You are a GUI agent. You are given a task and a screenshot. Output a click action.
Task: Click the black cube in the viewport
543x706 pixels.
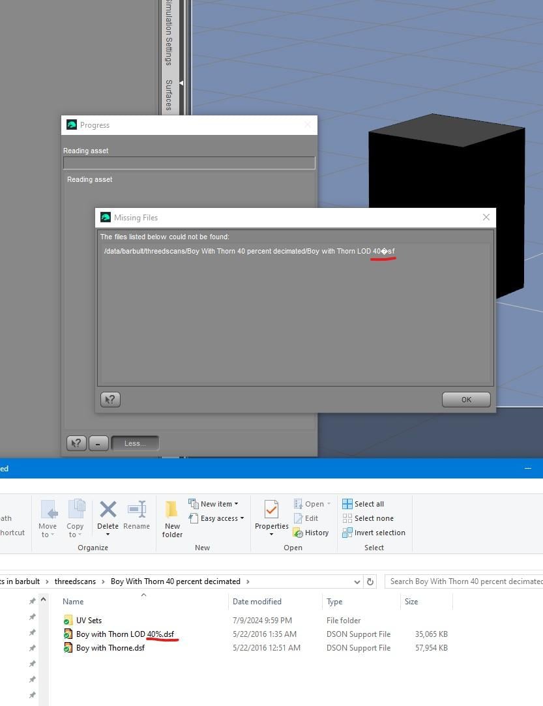tap(447, 205)
